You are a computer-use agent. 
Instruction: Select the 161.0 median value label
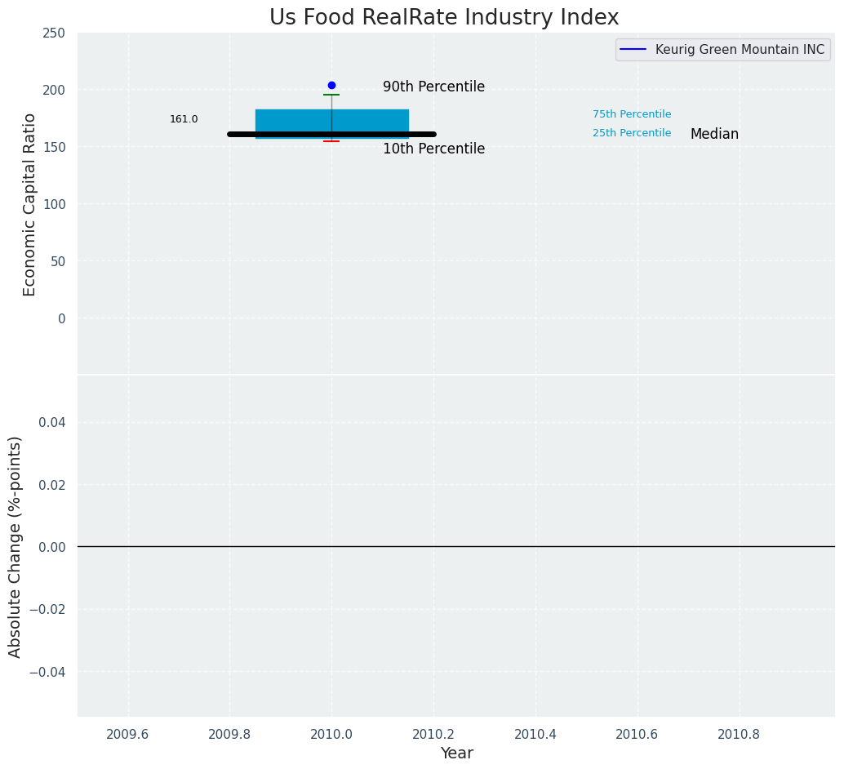pos(184,119)
